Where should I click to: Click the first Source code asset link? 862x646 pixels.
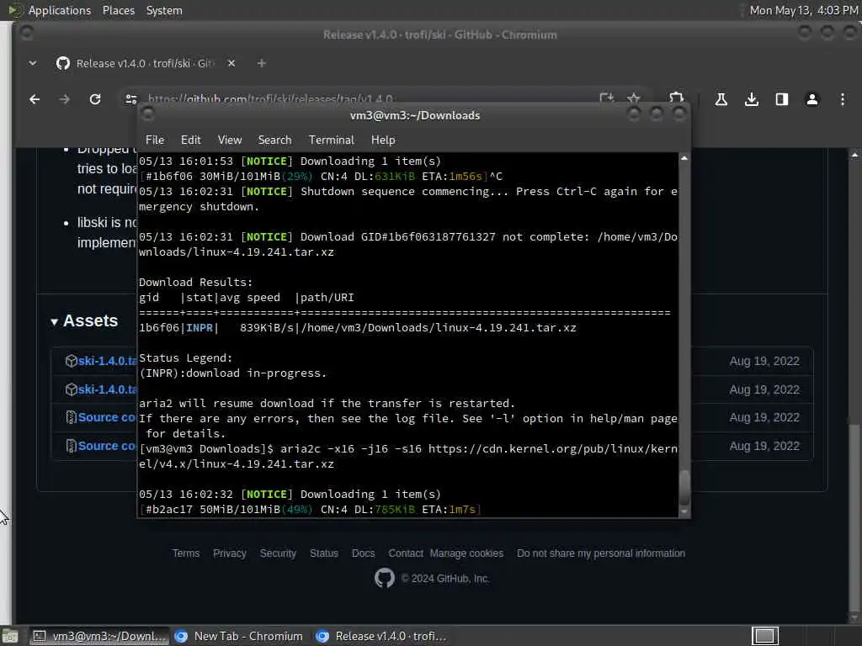(x=107, y=417)
